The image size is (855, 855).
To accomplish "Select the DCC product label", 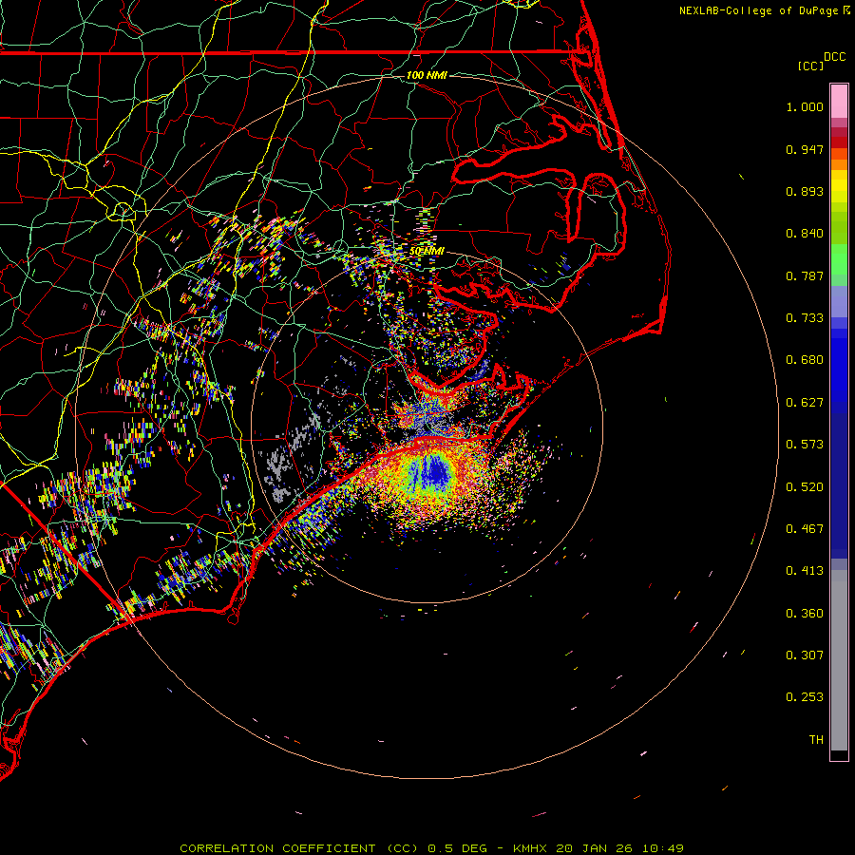I will 834,57.
